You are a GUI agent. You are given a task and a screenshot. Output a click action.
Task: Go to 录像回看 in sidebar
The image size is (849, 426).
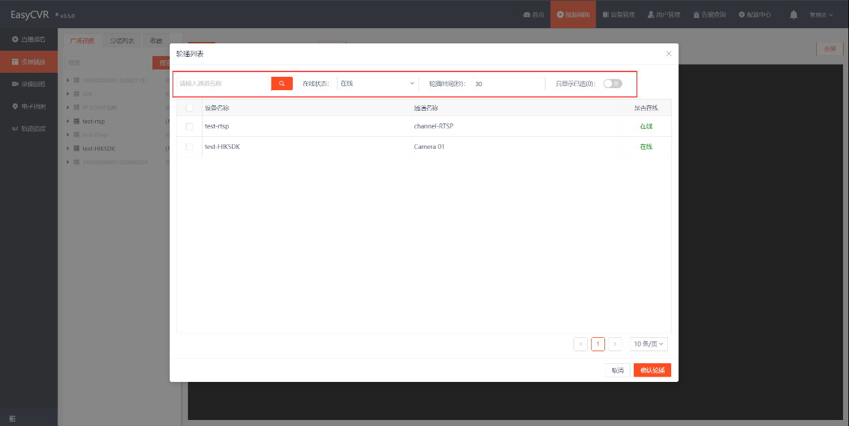[29, 84]
